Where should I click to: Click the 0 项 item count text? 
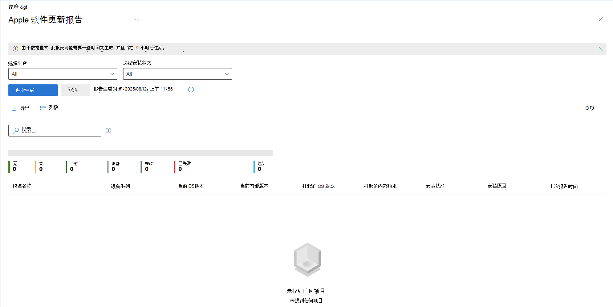coord(590,108)
